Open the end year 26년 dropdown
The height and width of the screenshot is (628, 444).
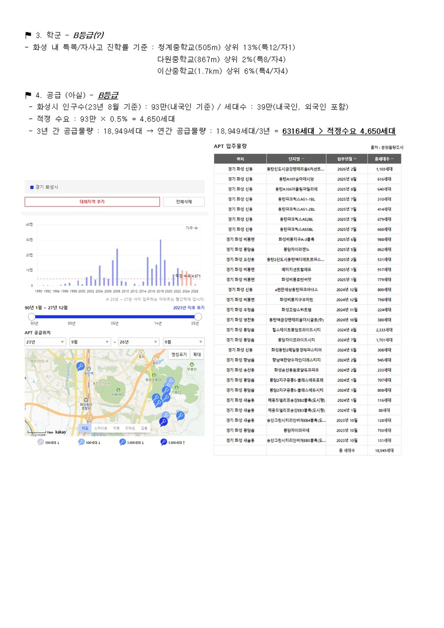139,342
